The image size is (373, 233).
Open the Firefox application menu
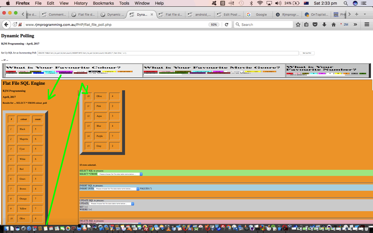tap(23, 3)
